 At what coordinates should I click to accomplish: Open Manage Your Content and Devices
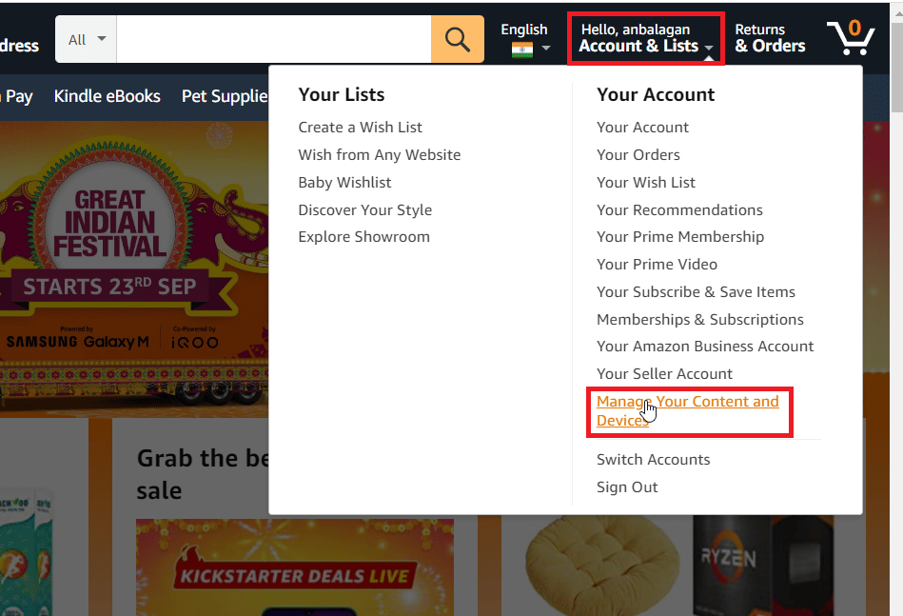[688, 411]
